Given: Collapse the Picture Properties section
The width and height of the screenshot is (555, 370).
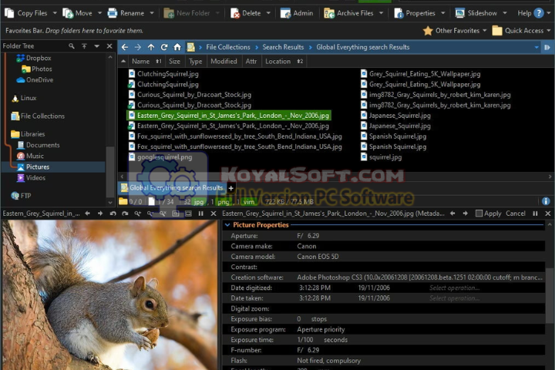Looking at the screenshot, I should tap(227, 225).
